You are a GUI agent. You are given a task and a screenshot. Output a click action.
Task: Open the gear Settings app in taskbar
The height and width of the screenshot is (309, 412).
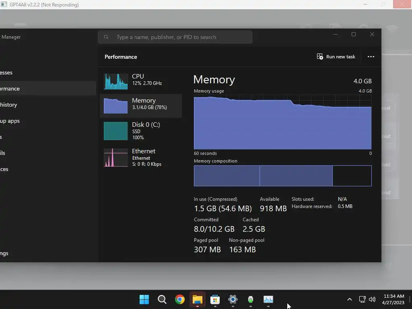point(233,299)
